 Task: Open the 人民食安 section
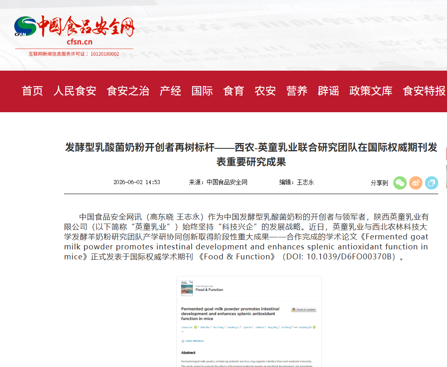pos(75,91)
